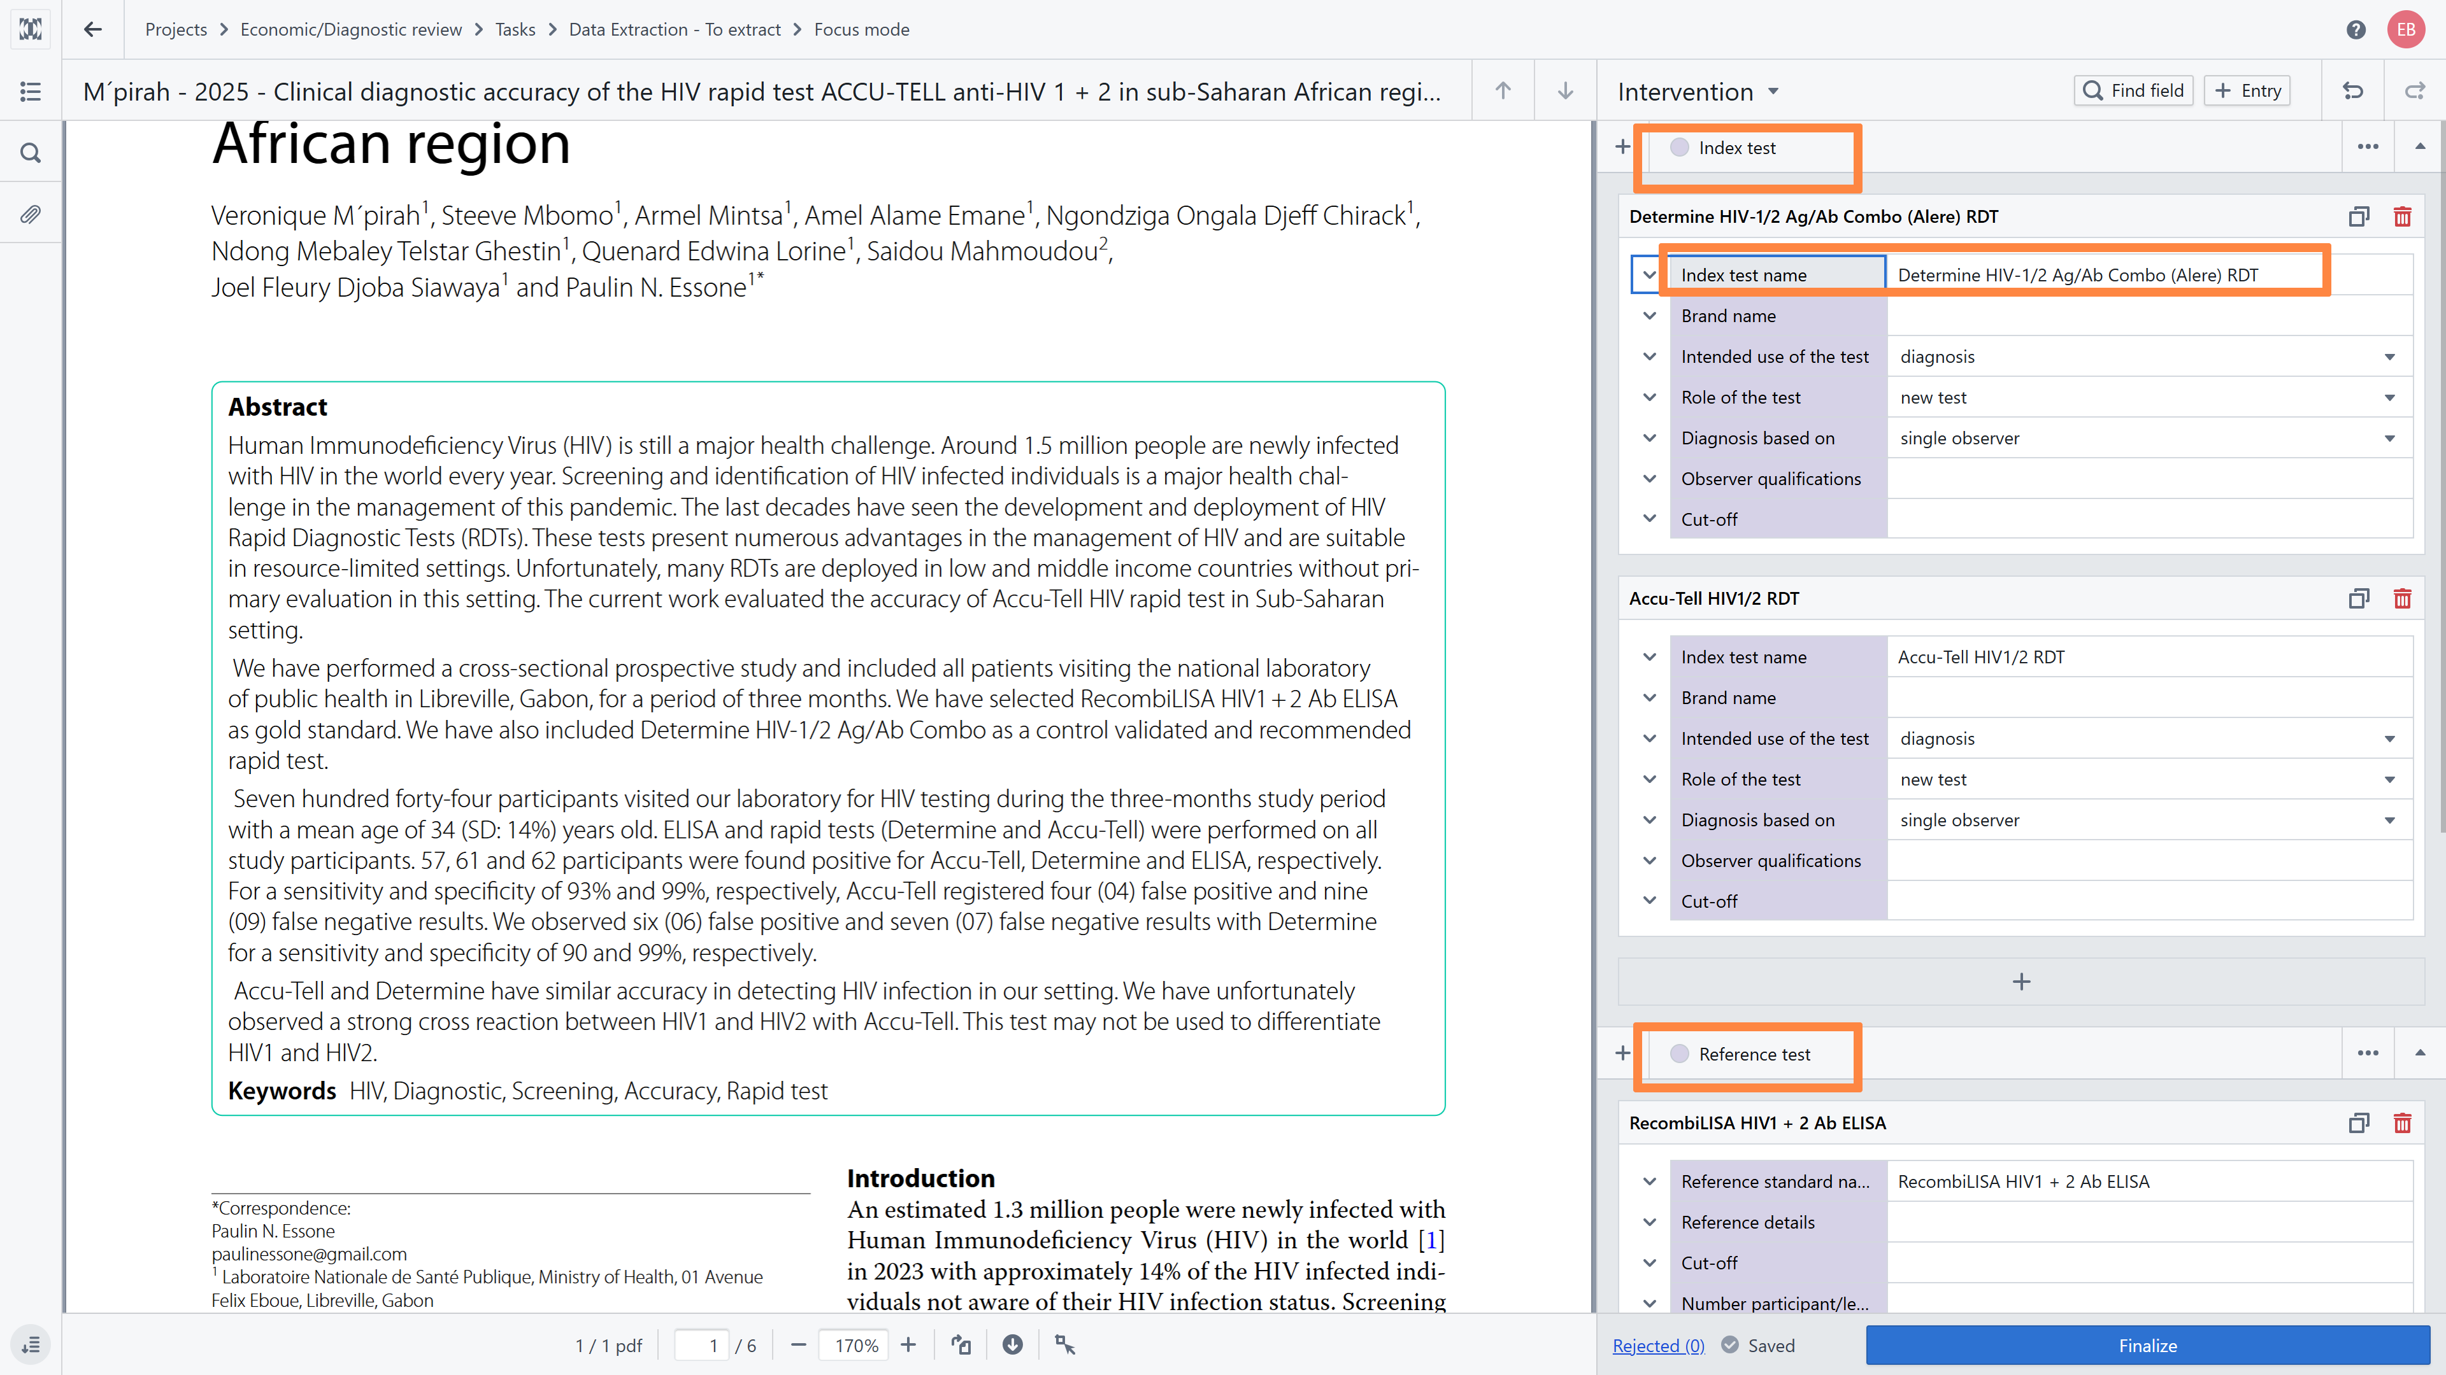
Task: Click the indent list icon at bottom-left
Action: pos(31,1344)
